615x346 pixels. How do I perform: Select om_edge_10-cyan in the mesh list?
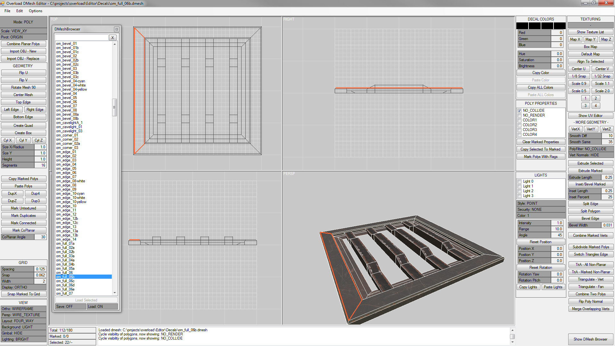(70, 194)
